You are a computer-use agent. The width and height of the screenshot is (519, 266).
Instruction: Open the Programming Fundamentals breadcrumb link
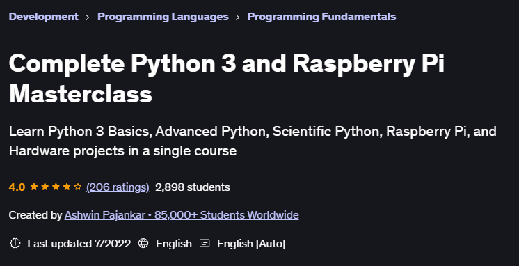point(321,17)
